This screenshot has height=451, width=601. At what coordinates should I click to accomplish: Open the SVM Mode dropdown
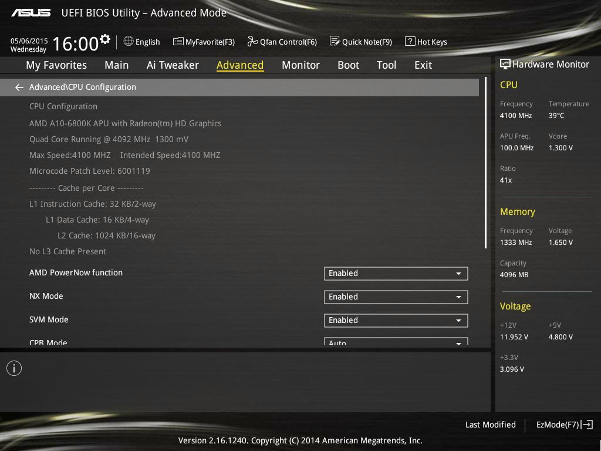396,320
